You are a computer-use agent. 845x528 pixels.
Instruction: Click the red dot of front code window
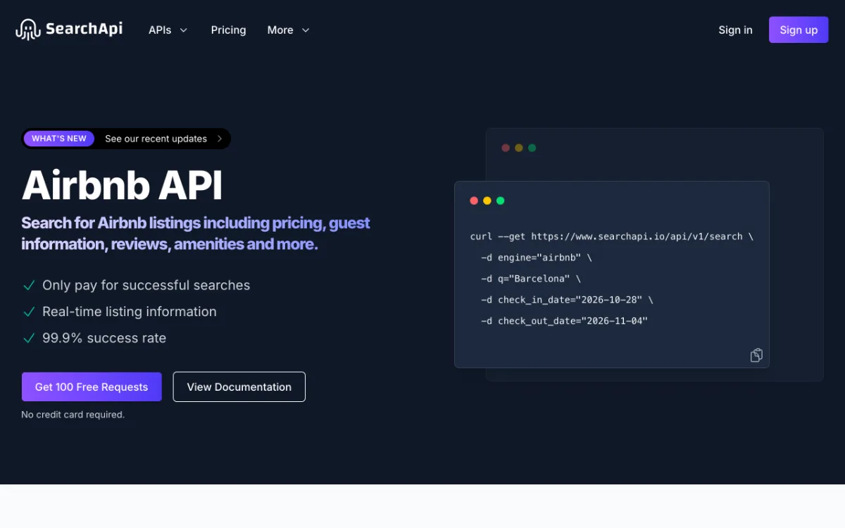[474, 201]
